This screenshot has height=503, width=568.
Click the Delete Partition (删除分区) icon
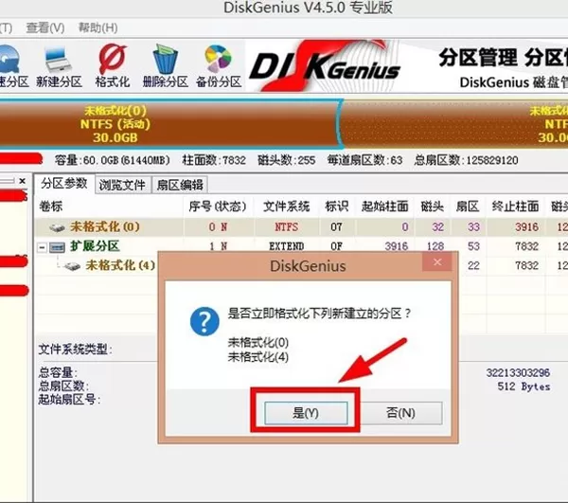pyautogui.click(x=165, y=66)
